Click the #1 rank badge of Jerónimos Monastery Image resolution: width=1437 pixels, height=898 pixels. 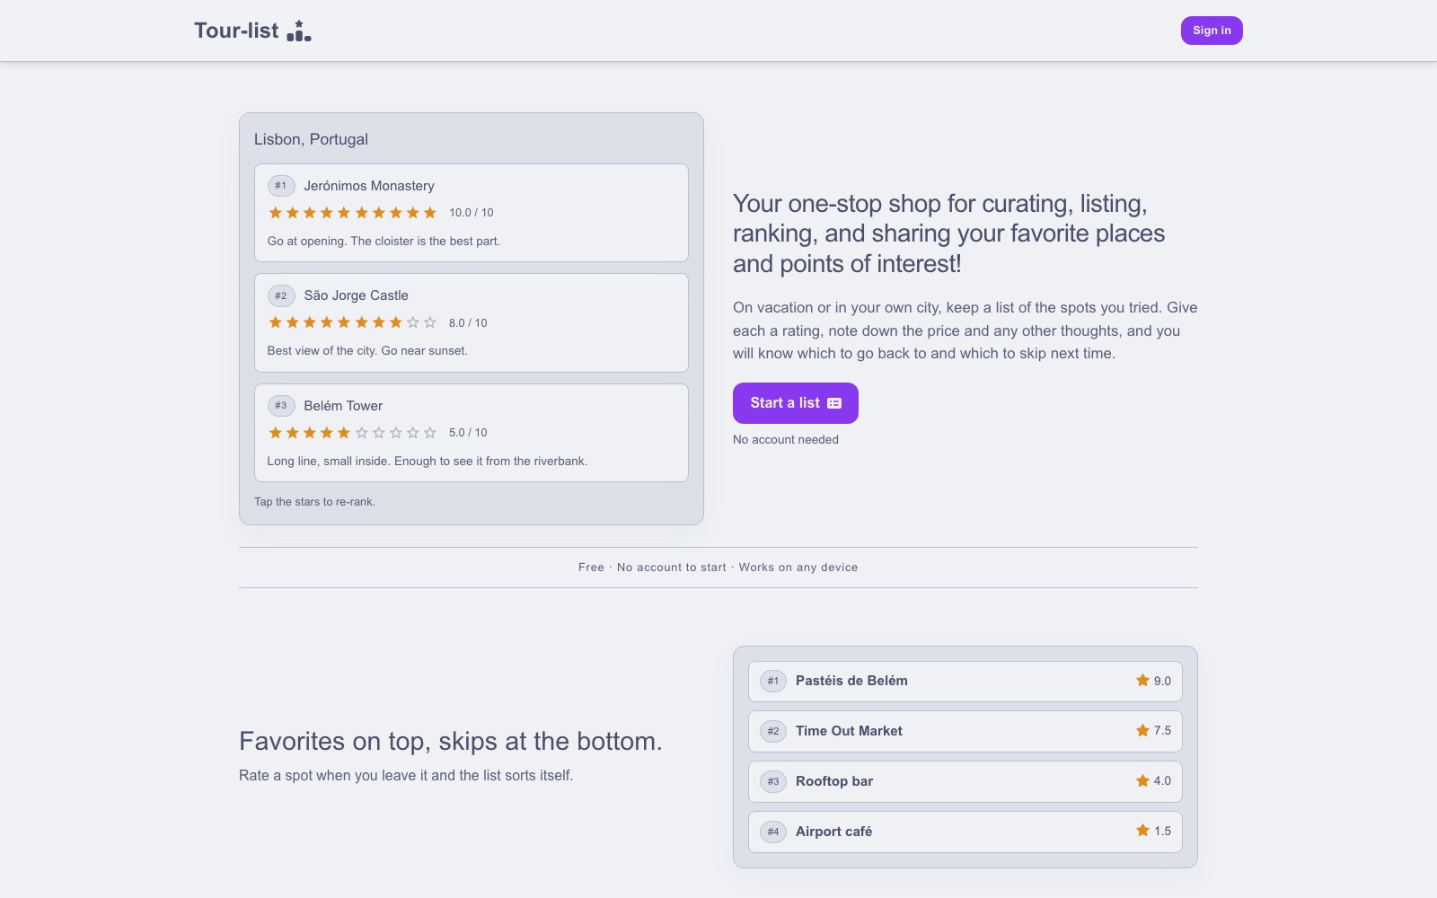click(281, 186)
